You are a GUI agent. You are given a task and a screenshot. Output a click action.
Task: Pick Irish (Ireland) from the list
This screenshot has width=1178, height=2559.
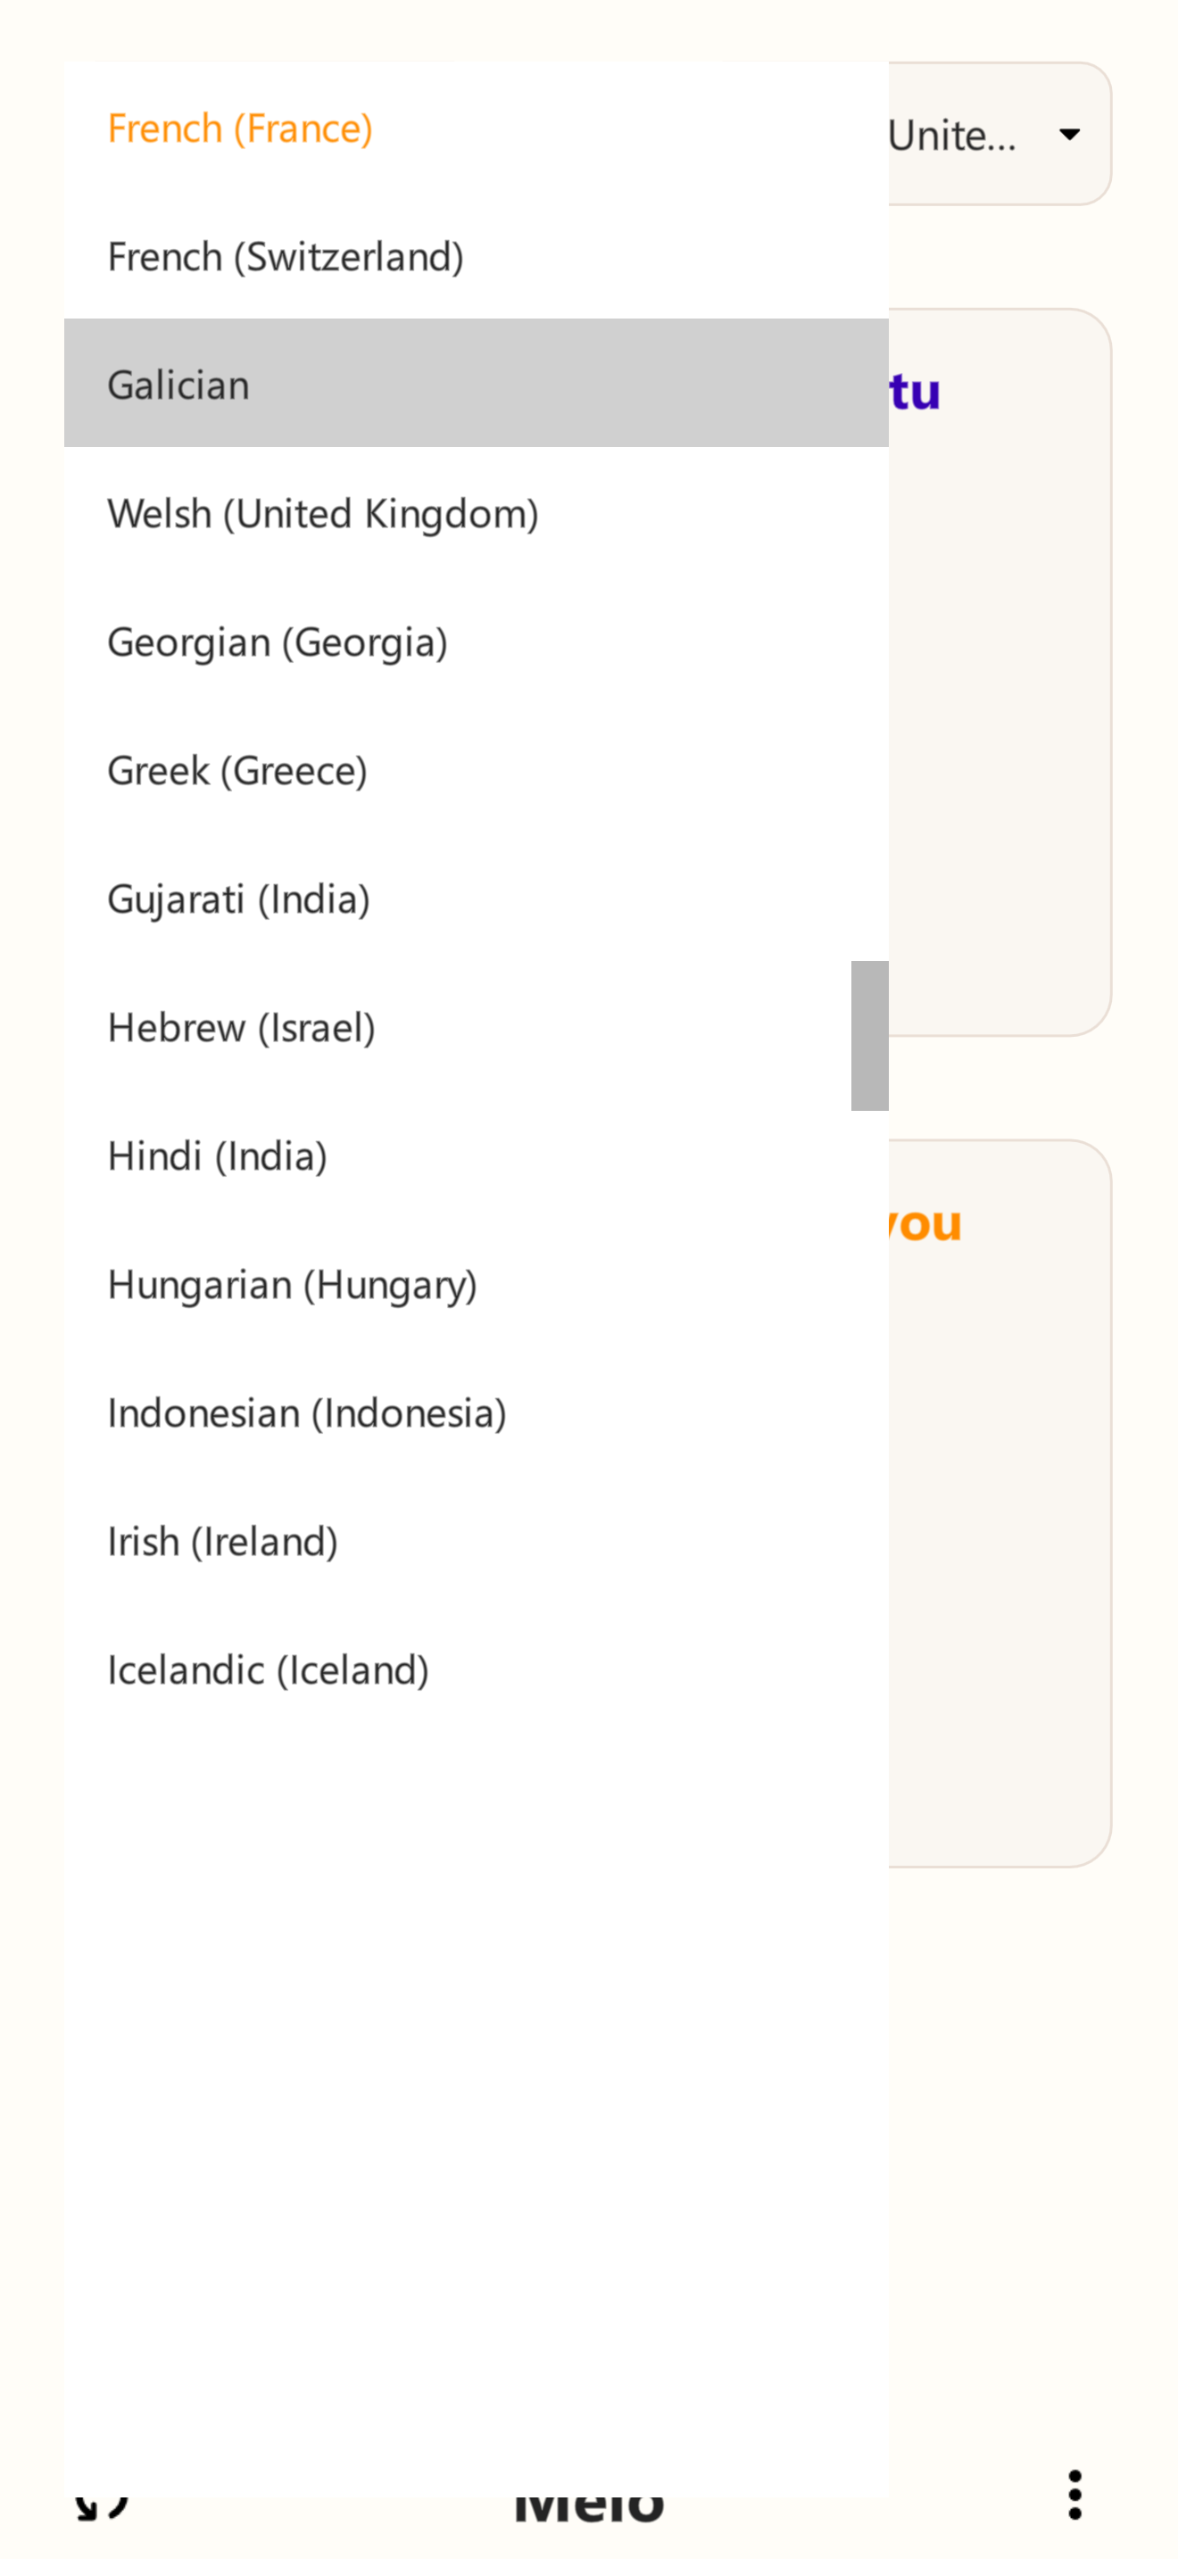pos(476,1540)
